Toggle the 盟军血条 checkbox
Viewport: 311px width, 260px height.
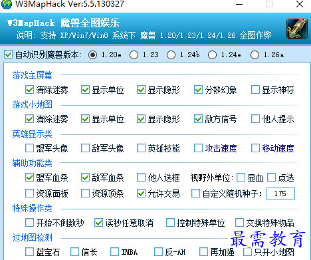click(29, 178)
